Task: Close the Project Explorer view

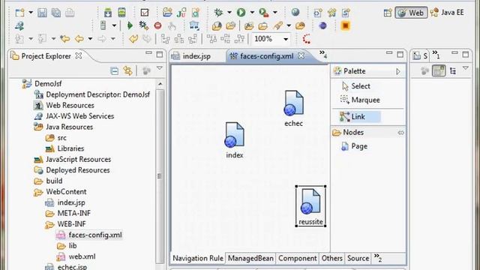Action: pyautogui.click(x=79, y=55)
